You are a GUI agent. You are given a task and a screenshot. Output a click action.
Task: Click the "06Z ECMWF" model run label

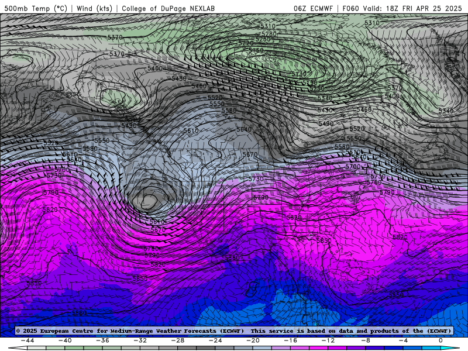313,8
